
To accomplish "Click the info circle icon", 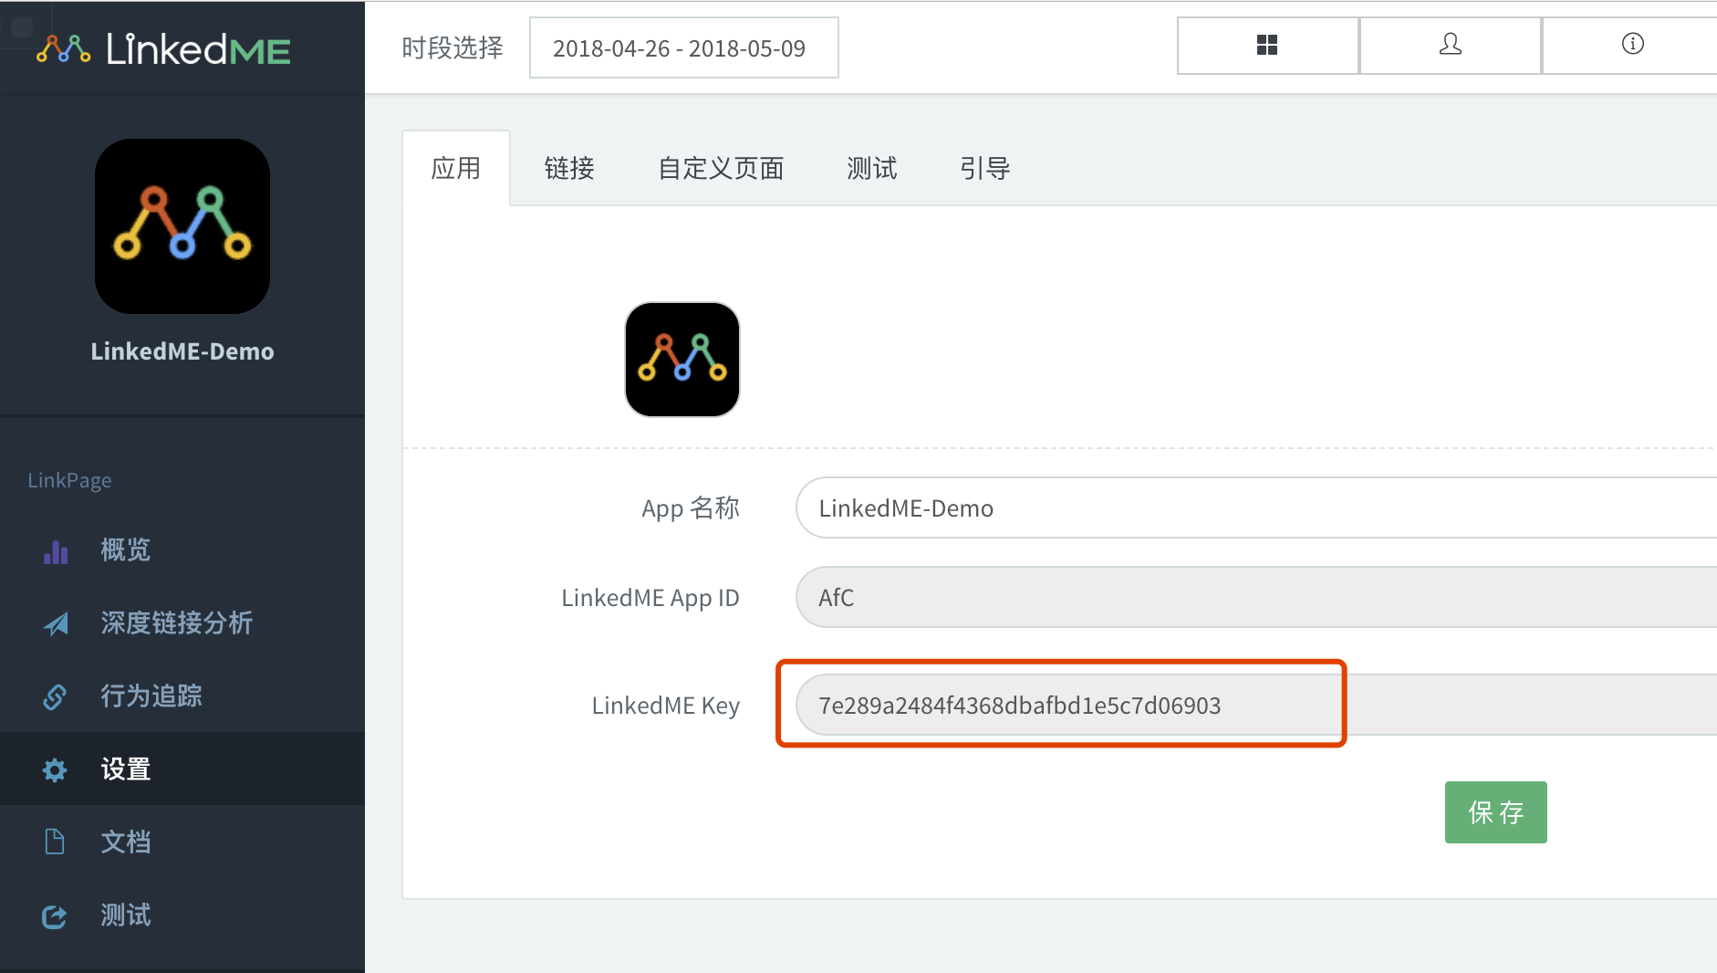I will (x=1633, y=44).
